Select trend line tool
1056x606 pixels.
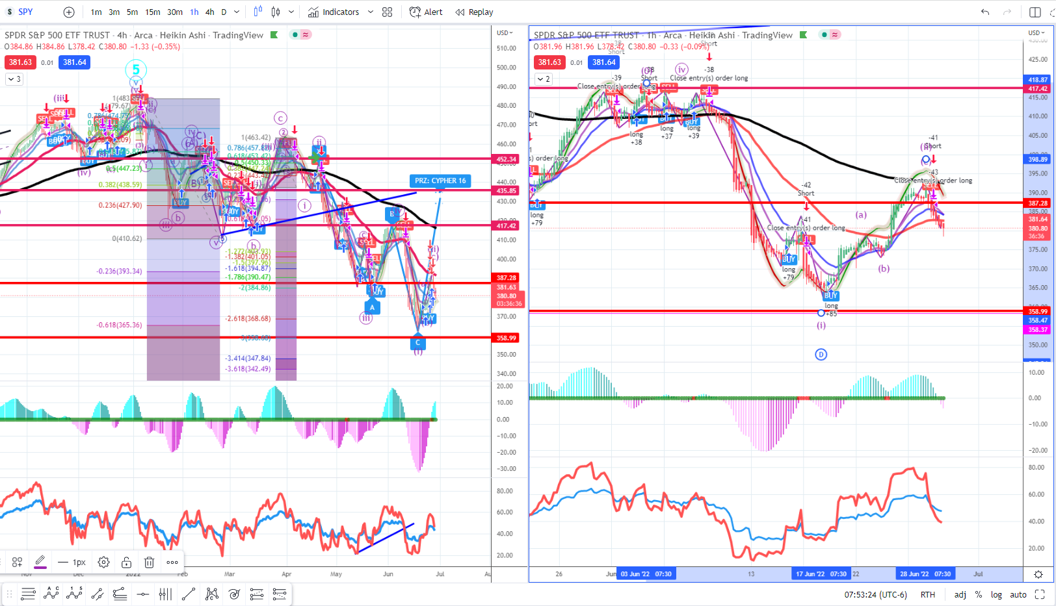[x=189, y=594]
